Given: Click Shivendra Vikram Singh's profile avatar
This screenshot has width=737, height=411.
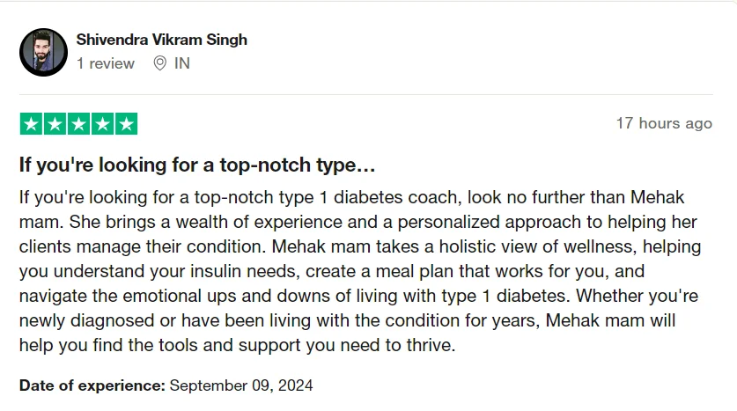Looking at the screenshot, I should pos(43,52).
